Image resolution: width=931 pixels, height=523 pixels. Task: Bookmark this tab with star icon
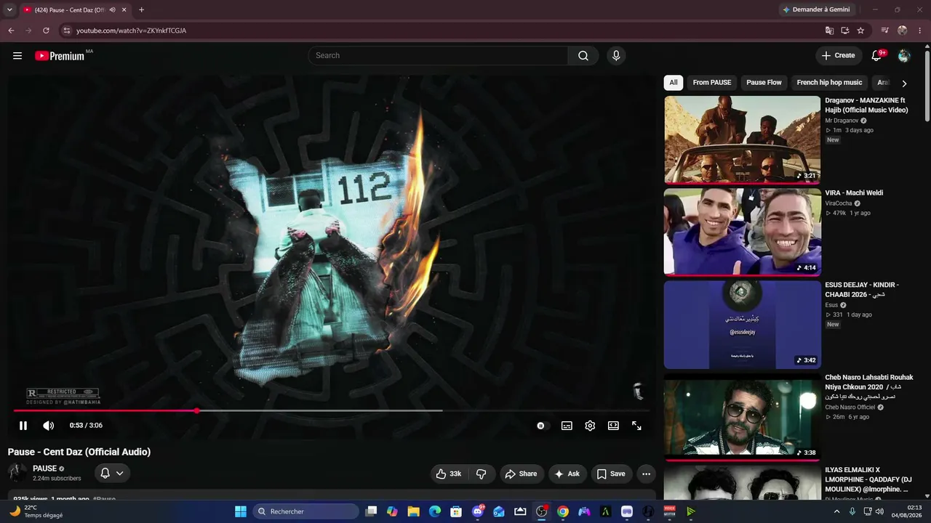click(x=861, y=31)
